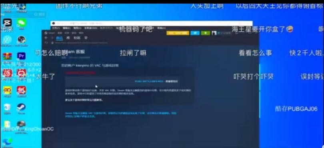
Task: Click the "kienpino 的 VAC" account ban line
Action: click(90, 66)
